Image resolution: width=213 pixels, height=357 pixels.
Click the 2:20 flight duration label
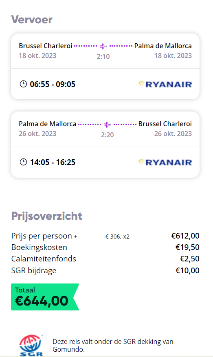[x=108, y=134]
